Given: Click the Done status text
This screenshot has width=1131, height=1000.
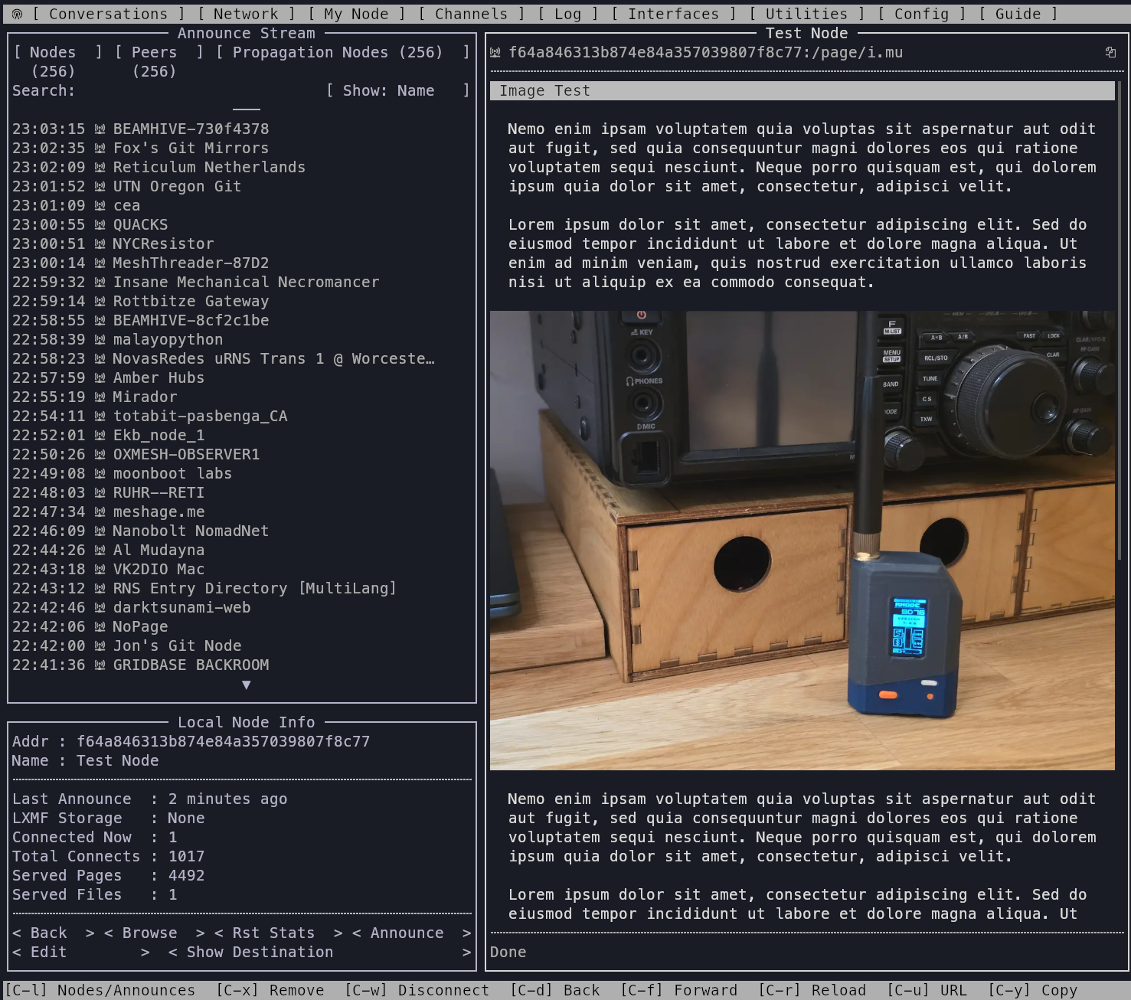Looking at the screenshot, I should click(x=508, y=952).
